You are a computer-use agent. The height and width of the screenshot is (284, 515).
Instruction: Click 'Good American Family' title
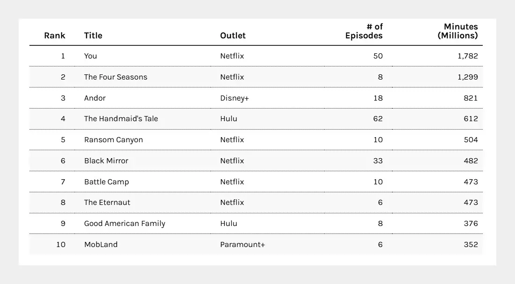124,224
